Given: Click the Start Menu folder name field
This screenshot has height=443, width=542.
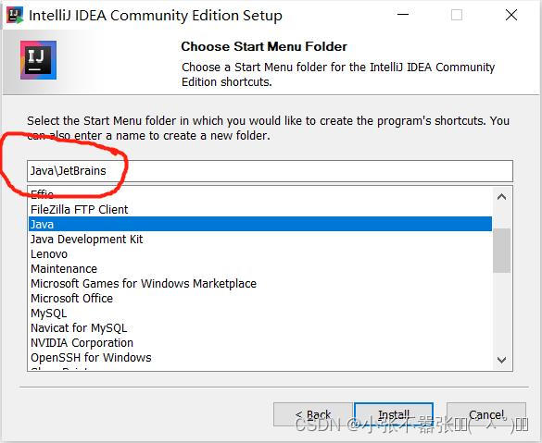Looking at the screenshot, I should (270, 171).
